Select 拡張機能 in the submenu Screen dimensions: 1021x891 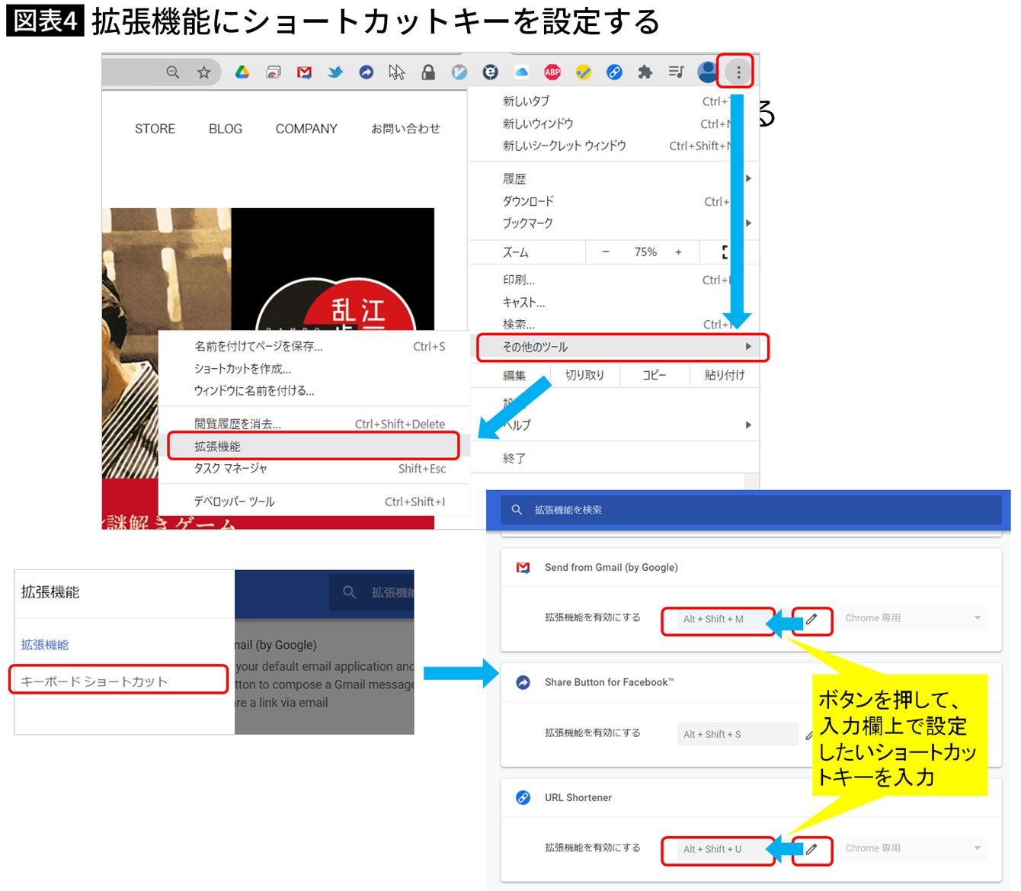pyautogui.click(x=313, y=446)
